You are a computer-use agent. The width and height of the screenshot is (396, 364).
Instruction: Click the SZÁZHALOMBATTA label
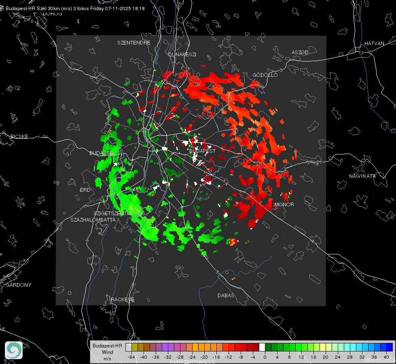point(93,220)
